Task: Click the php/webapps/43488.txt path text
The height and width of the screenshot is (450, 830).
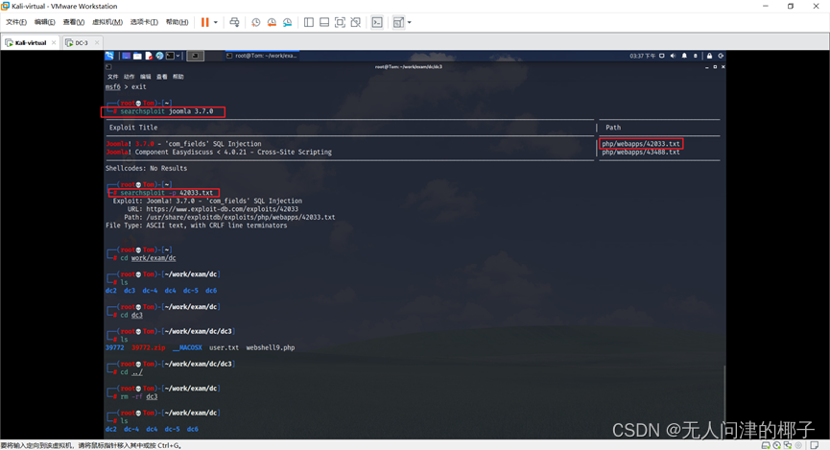Action: (x=641, y=152)
